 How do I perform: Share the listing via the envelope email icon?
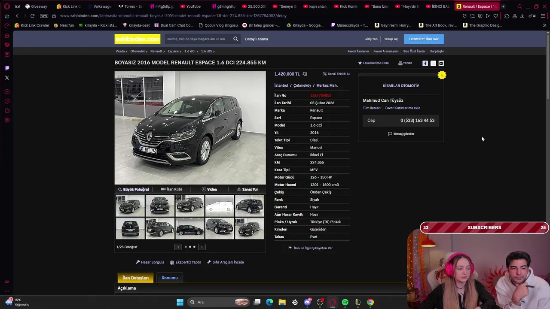click(x=441, y=64)
